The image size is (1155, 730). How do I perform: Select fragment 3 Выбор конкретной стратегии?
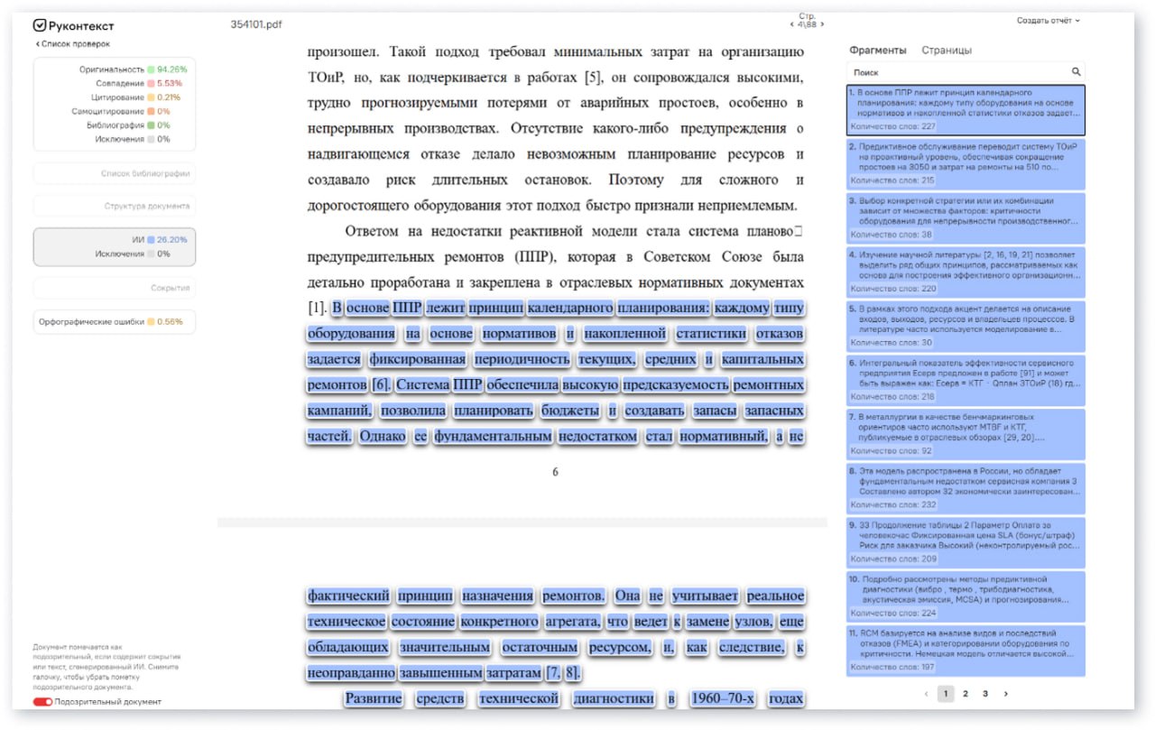point(966,217)
